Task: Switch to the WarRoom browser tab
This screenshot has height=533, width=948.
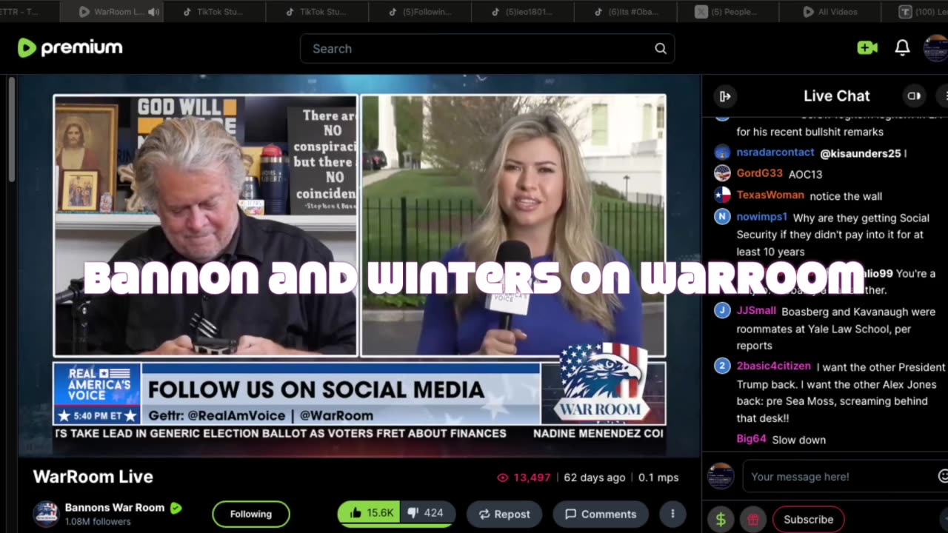Action: pyautogui.click(x=111, y=12)
